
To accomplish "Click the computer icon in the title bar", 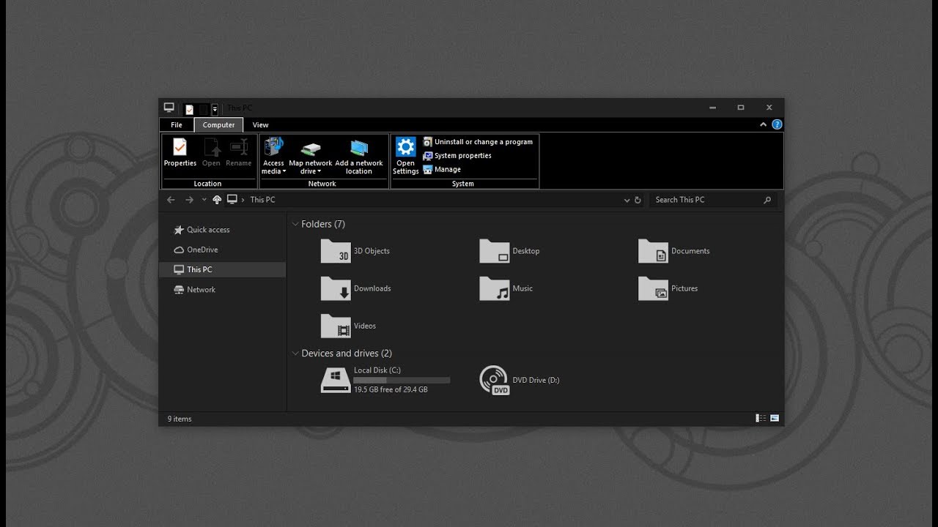I will tap(169, 108).
